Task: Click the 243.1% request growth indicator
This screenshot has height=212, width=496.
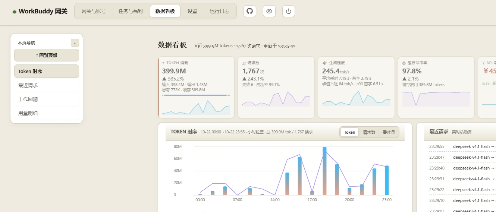Action: (x=253, y=79)
